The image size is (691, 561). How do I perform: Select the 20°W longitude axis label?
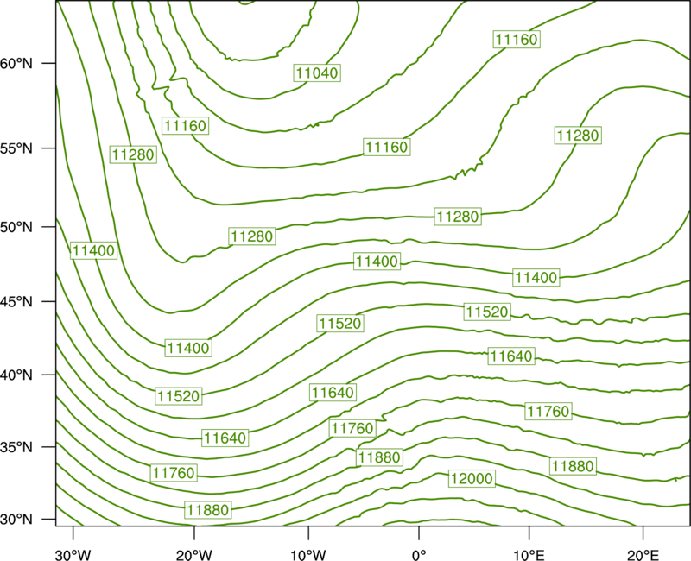194,554
